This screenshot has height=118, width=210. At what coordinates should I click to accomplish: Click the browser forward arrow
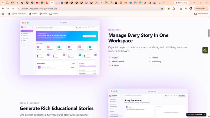click(8, 9)
